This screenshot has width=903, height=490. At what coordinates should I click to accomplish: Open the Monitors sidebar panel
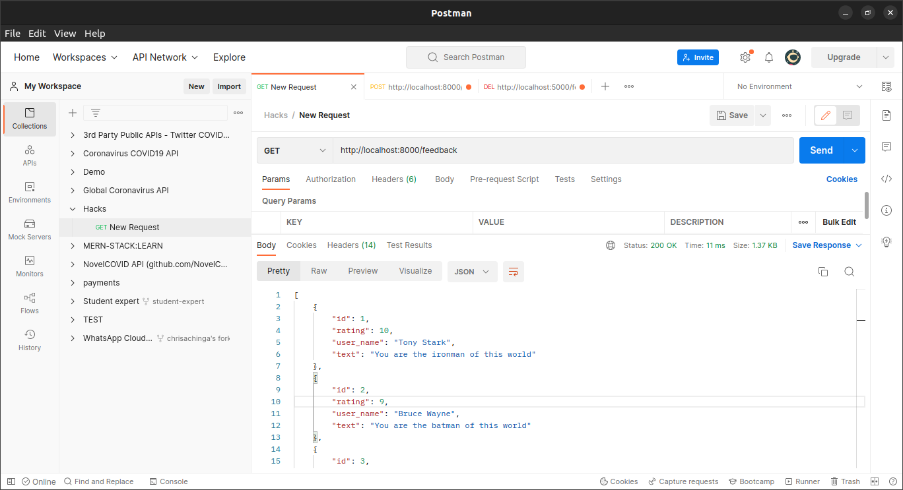pyautogui.click(x=30, y=266)
